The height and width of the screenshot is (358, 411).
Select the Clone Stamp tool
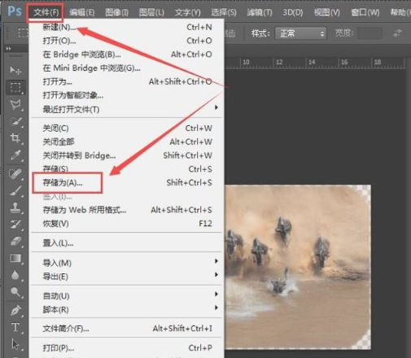[15, 207]
